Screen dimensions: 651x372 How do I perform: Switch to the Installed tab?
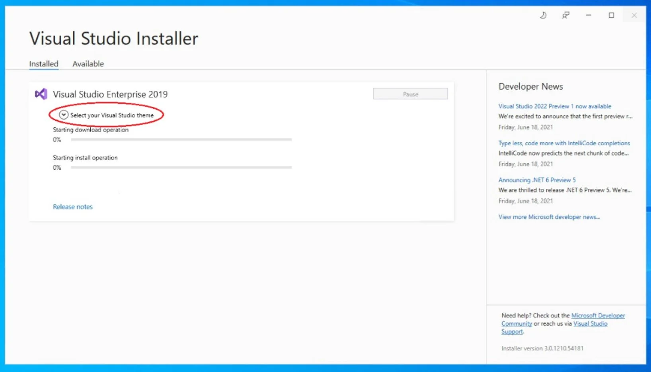click(44, 64)
